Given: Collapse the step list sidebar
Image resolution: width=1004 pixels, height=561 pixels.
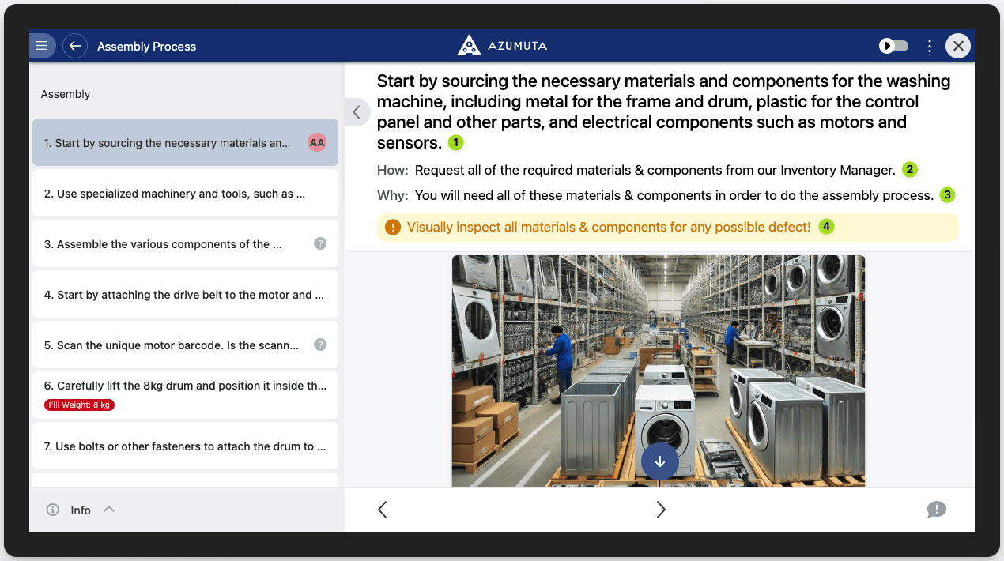Looking at the screenshot, I should pyautogui.click(x=357, y=112).
